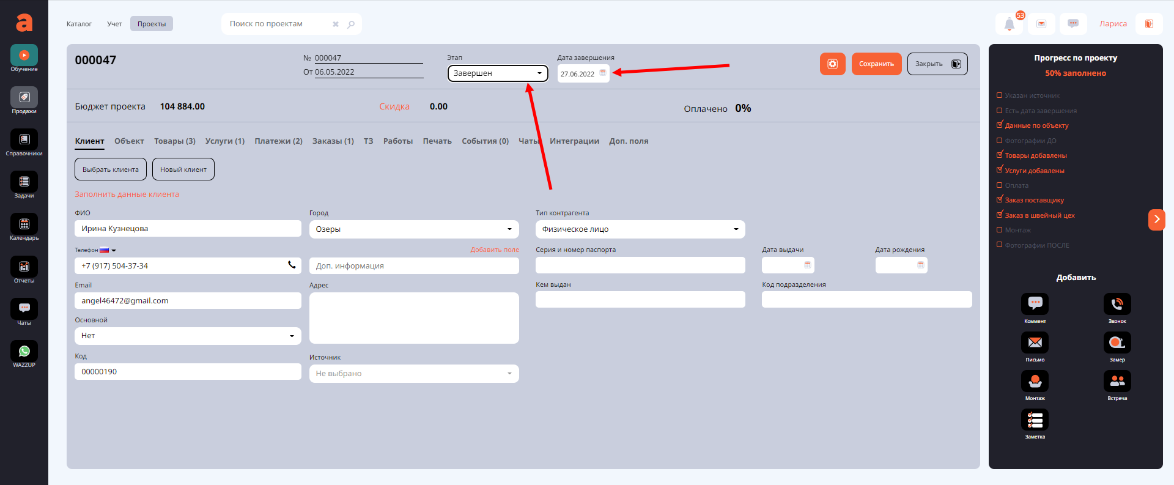
Task: Open the Тип контрагента dropdown
Action: pos(640,229)
